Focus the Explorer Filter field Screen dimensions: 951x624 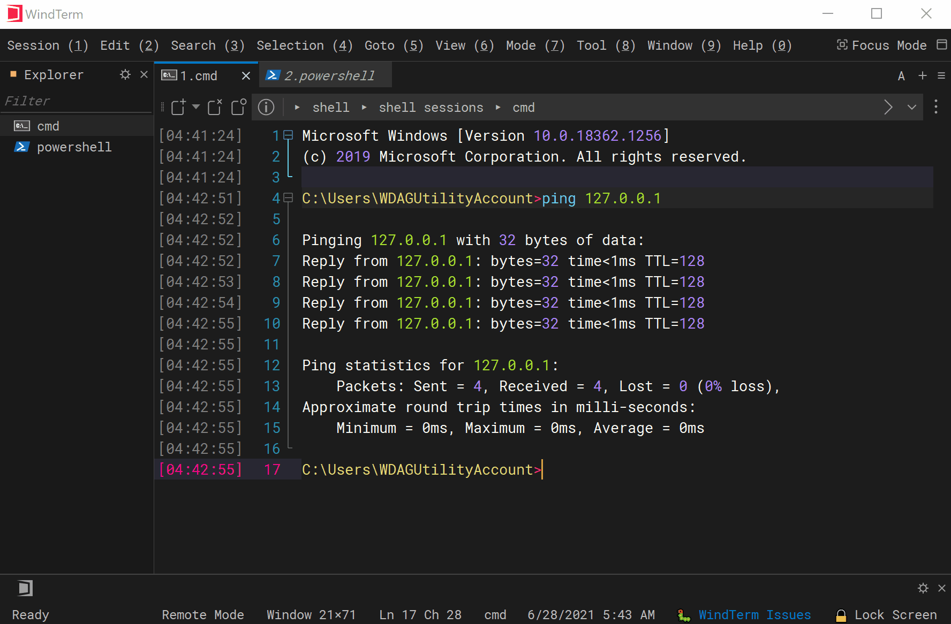click(x=77, y=101)
